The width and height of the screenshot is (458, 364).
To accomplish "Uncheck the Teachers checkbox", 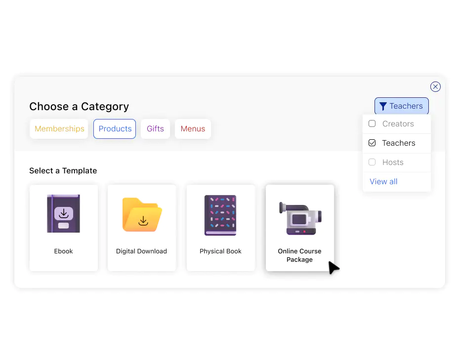I will (x=372, y=143).
